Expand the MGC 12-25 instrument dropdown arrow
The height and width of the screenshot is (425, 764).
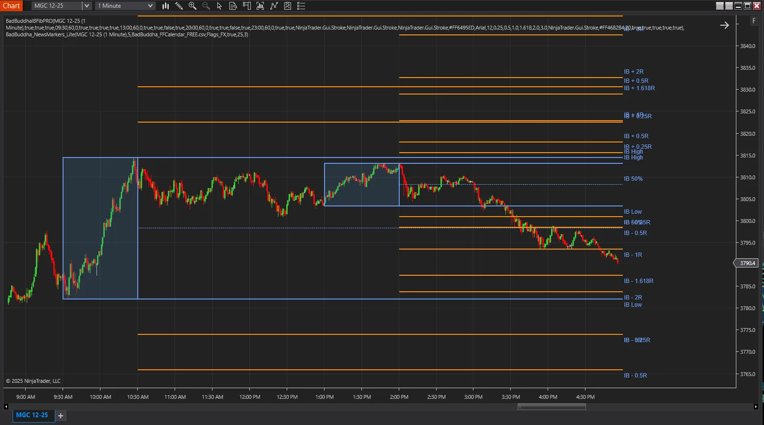click(86, 6)
